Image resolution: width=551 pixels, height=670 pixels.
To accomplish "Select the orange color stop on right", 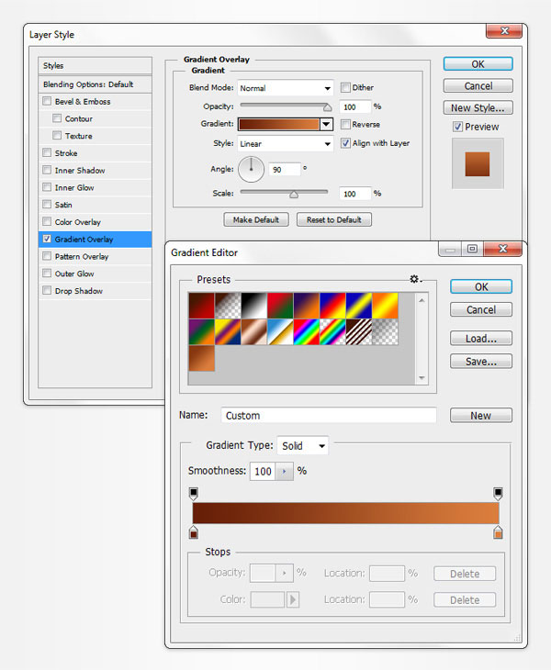I will tap(498, 532).
